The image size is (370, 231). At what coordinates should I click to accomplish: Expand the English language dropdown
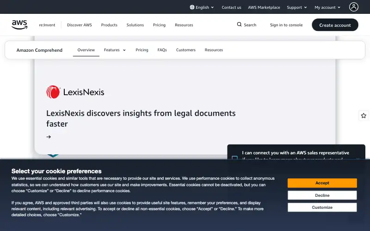[202, 7]
